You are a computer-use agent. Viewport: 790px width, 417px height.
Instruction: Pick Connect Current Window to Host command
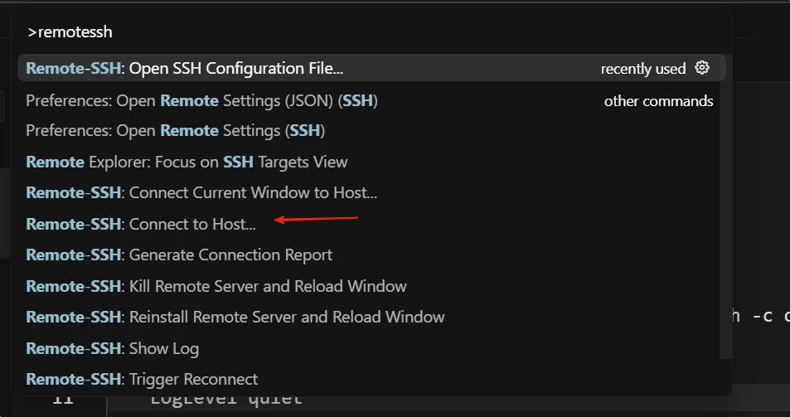201,193
